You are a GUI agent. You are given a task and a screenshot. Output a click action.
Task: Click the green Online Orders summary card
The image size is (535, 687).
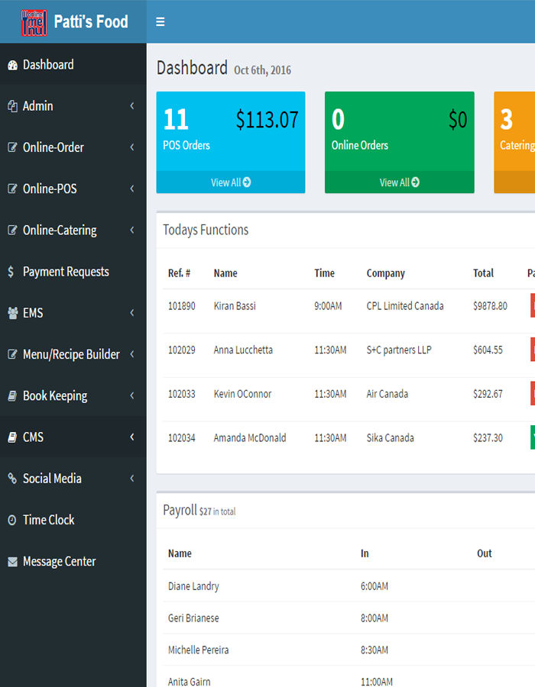pyautogui.click(x=399, y=131)
